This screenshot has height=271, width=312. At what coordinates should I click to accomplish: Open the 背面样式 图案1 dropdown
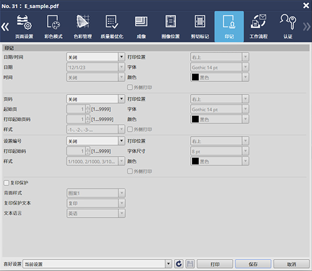coord(96,193)
